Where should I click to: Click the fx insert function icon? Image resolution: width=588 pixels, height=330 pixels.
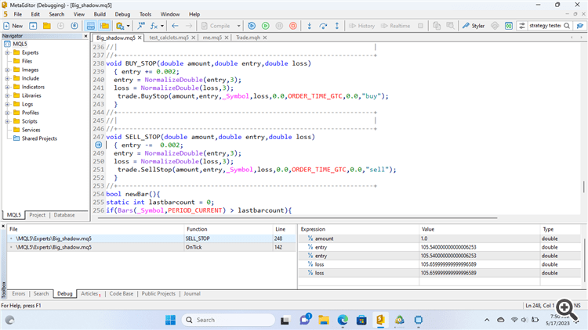154,26
